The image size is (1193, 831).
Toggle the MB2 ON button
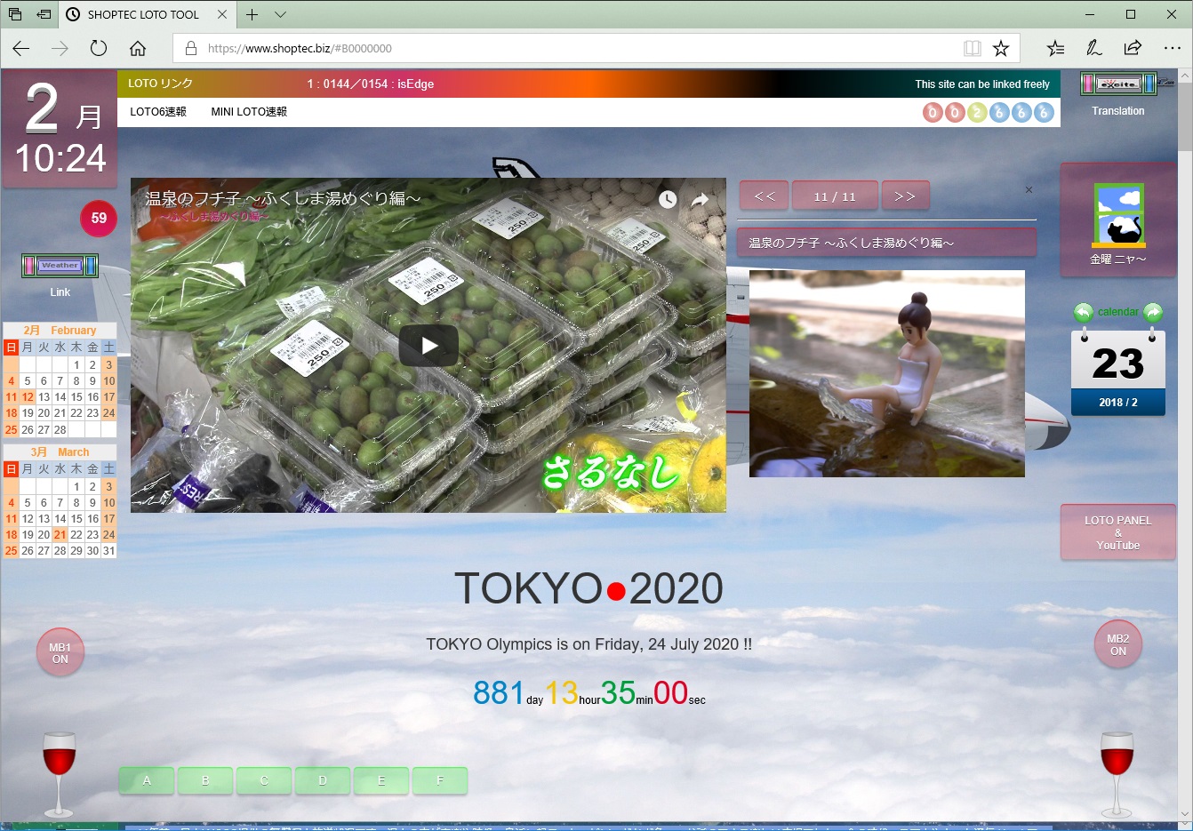pos(1118,644)
